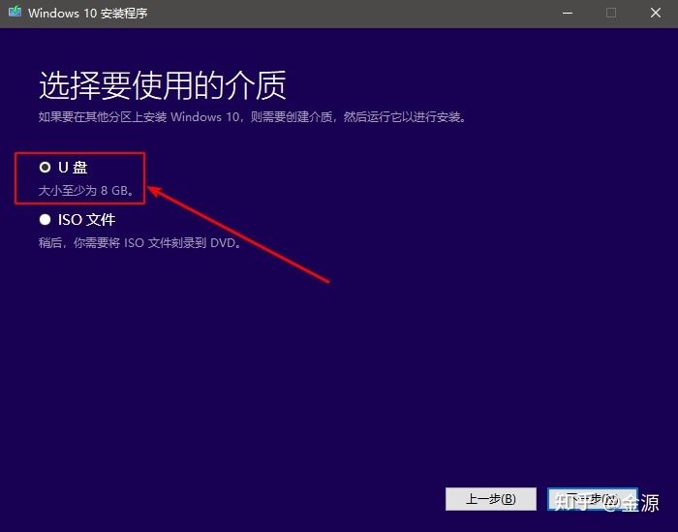Click the "U 盘" option label text

tap(73, 168)
